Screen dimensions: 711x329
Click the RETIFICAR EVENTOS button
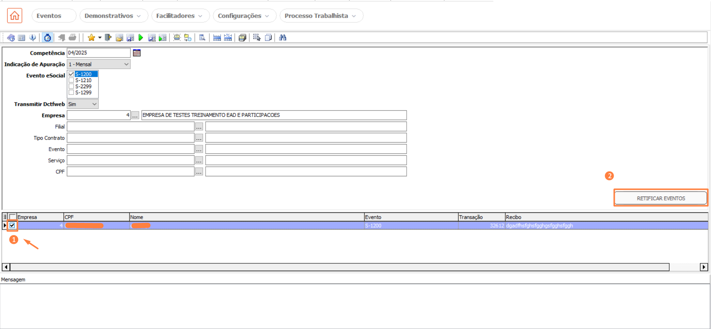pos(661,198)
